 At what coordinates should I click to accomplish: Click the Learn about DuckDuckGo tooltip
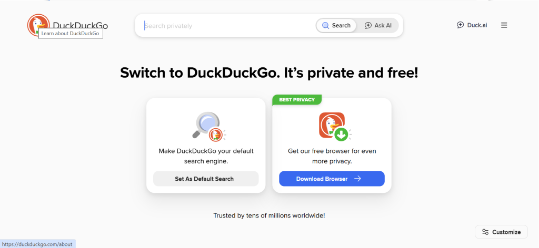70,34
